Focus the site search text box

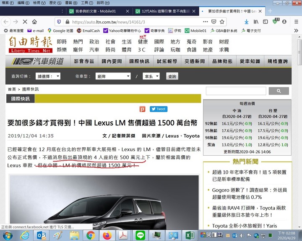[236, 91]
